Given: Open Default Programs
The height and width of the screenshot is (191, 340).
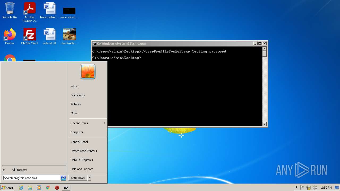Looking at the screenshot, I should coord(82,160).
